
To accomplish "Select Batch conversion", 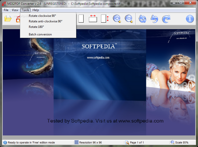I will (x=48, y=34).
